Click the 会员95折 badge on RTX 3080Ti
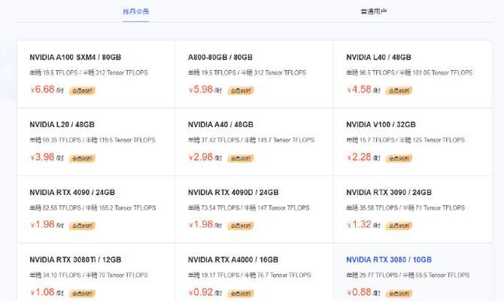 tap(82, 293)
